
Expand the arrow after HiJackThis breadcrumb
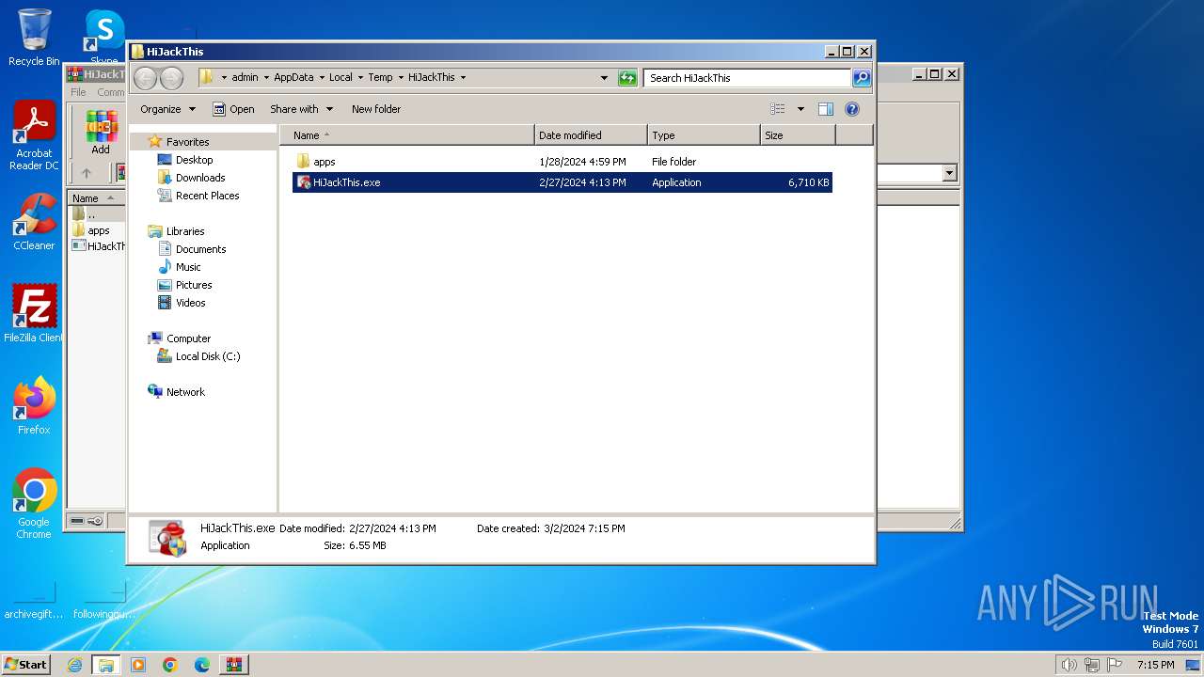pos(463,78)
